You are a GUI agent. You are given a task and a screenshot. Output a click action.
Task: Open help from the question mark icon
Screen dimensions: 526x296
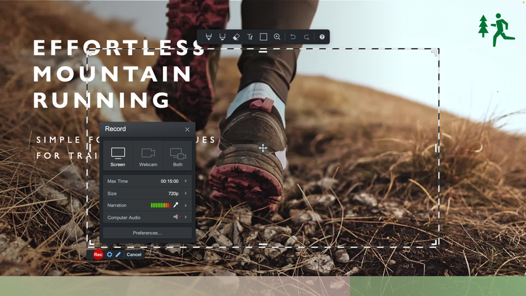coord(322,37)
